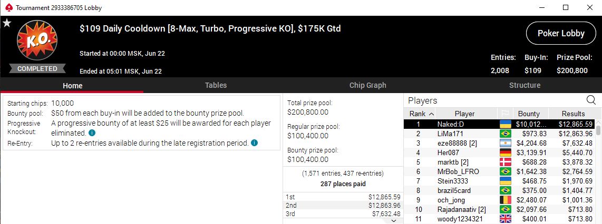Select player LiMa171 row
Image resolution: width=602 pixels, height=224 pixels.
coord(500,134)
